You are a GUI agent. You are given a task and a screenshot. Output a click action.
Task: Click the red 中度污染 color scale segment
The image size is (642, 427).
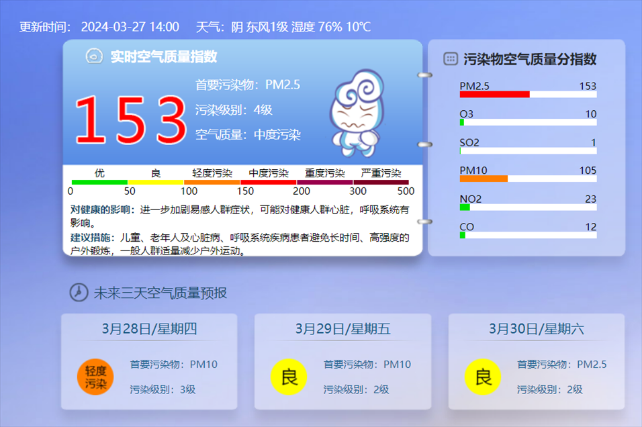(268, 182)
